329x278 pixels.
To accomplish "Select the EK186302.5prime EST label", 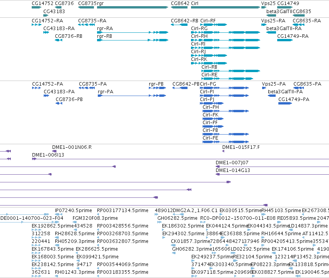I will 183,226.
